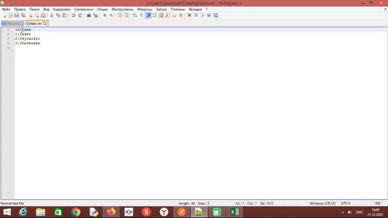Viewport: 388px width, 218px height.
Task: Open the Запуск menu
Action: click(161, 9)
